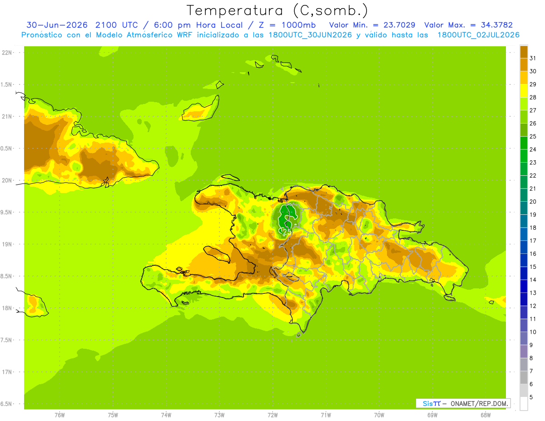Click the "72W" longitude label

tap(272, 415)
